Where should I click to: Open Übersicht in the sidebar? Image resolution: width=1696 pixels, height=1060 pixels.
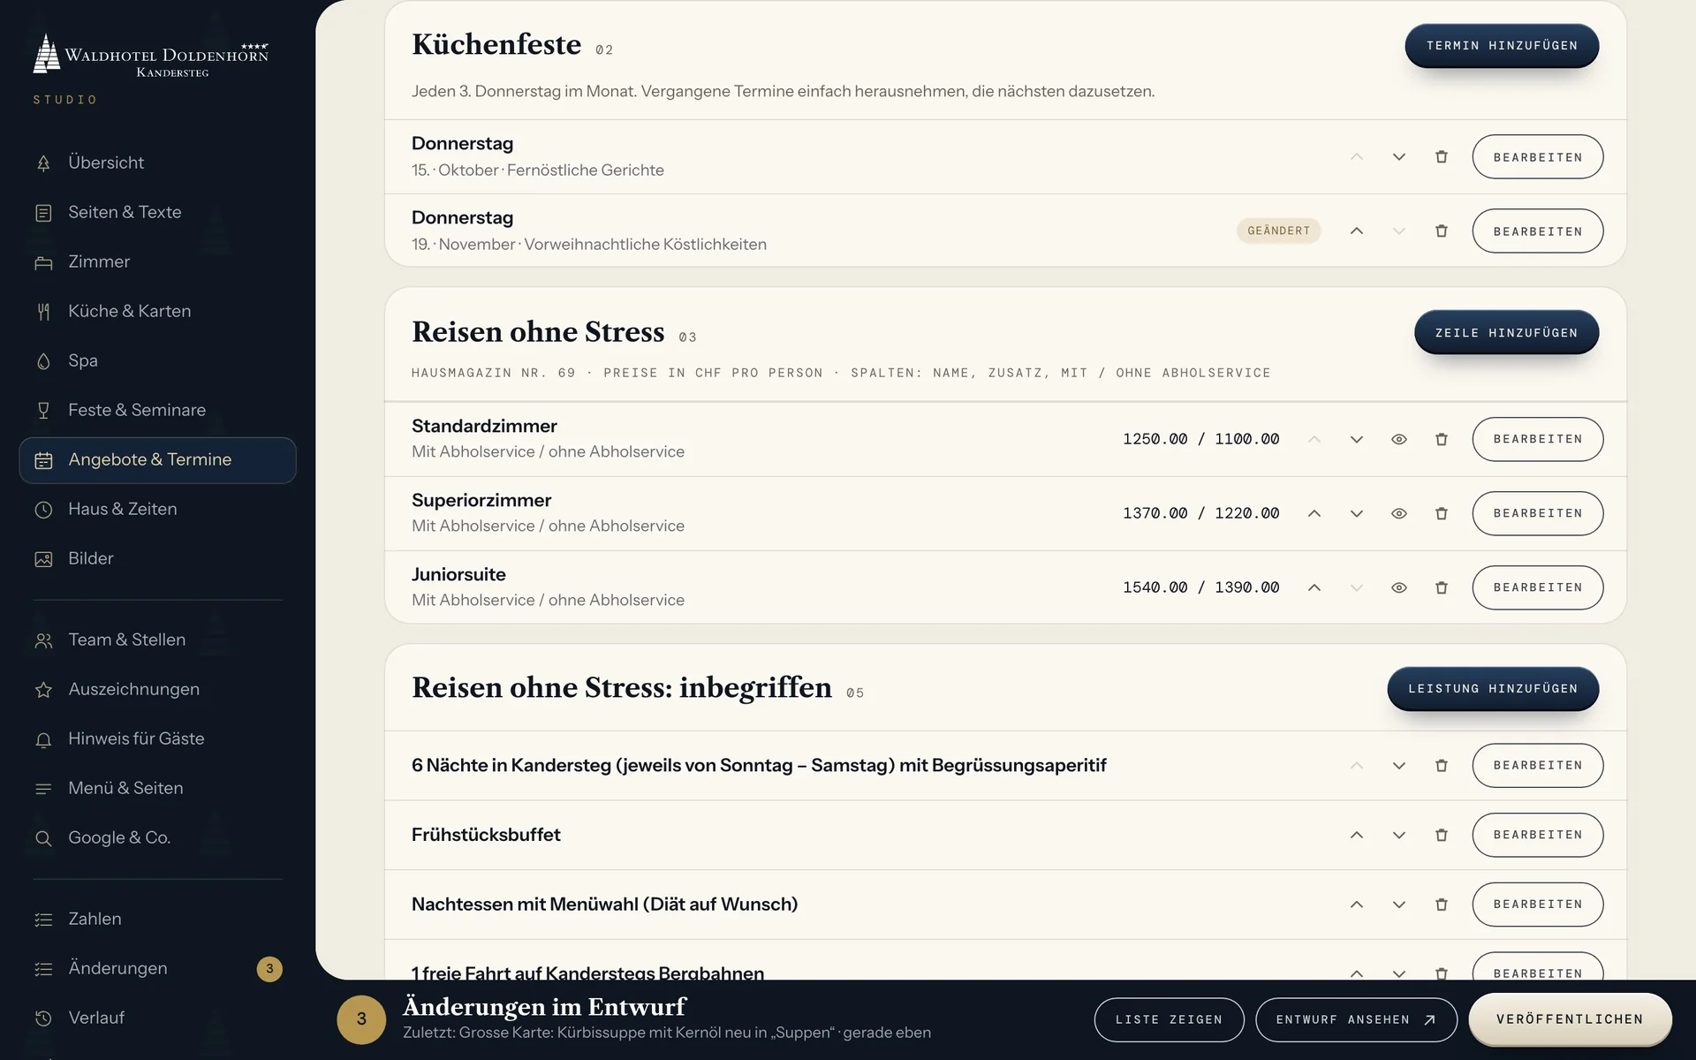click(157, 163)
